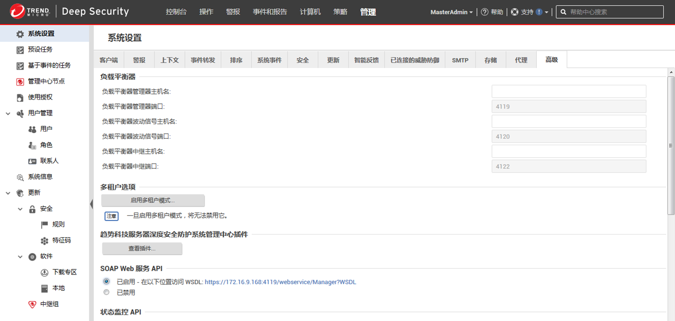The image size is (675, 321).
Task: Collapse the 用户管理 tree node
Action: tap(8, 113)
